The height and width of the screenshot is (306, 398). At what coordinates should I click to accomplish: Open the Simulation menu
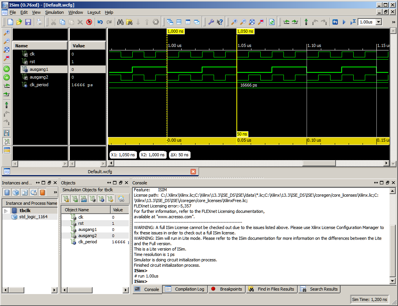click(54, 12)
